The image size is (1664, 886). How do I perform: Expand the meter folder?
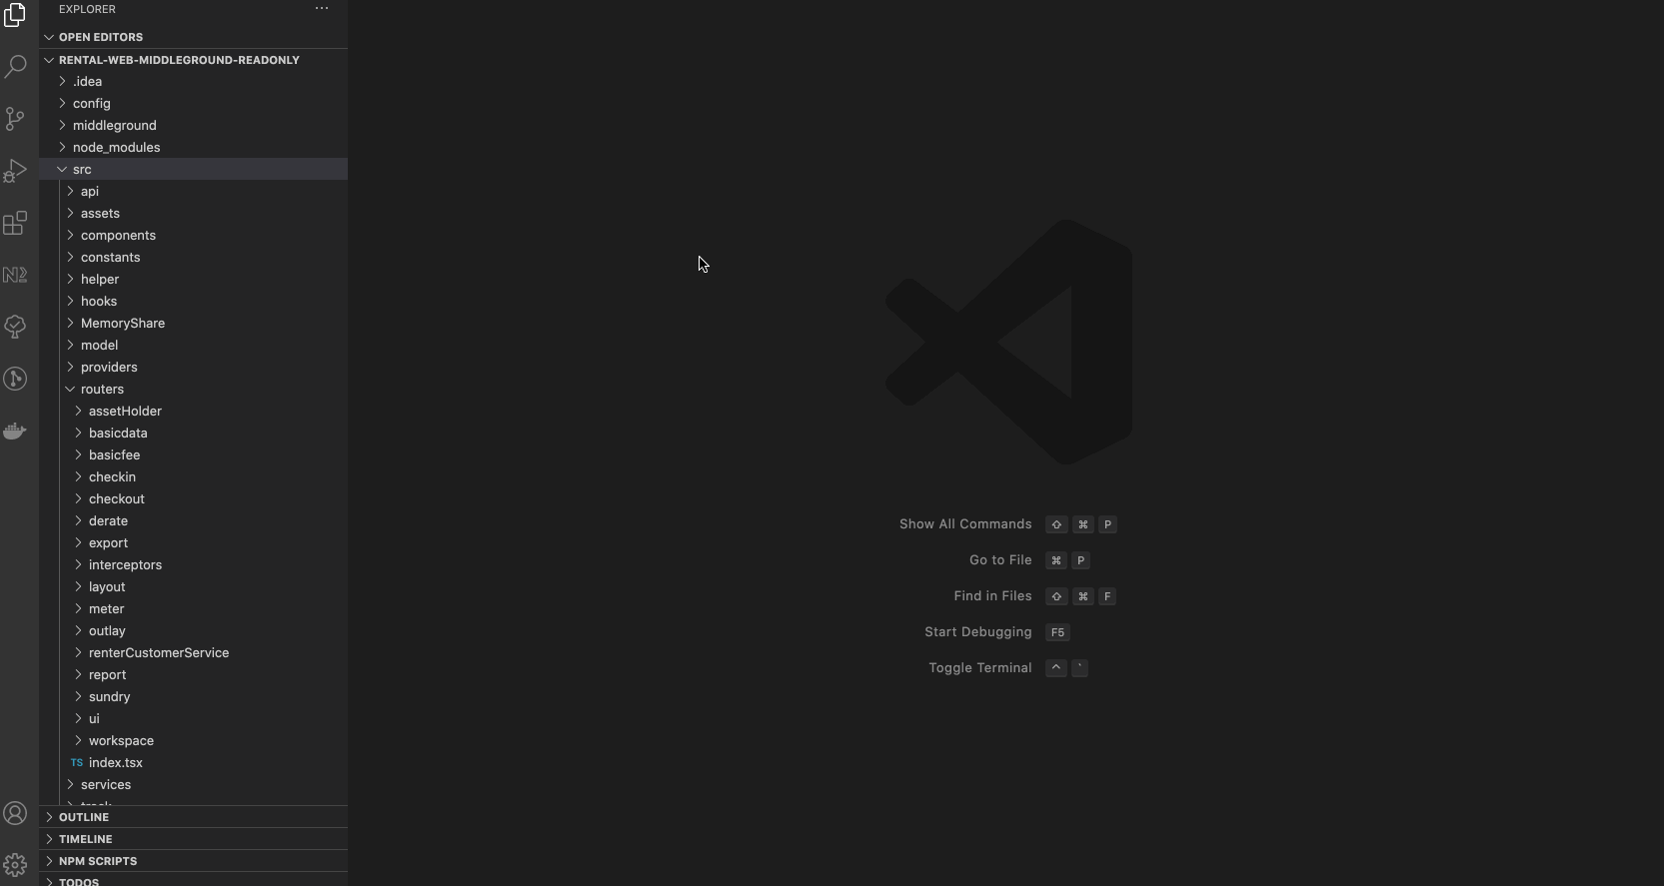pos(193,609)
